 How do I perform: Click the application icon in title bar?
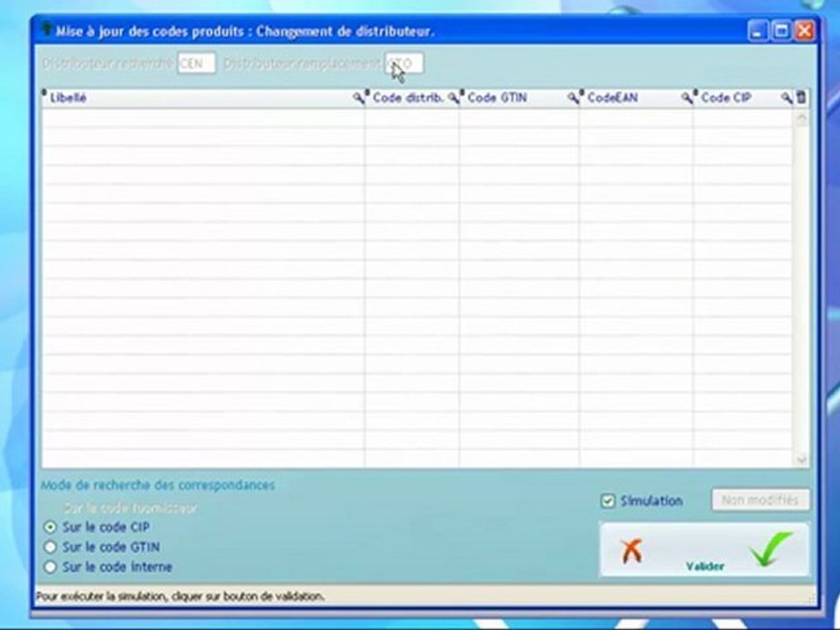click(x=47, y=29)
